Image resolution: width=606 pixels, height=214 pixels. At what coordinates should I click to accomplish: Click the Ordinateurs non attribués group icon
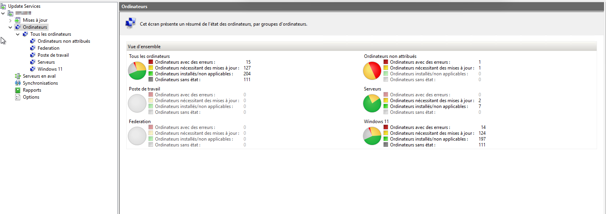point(33,41)
